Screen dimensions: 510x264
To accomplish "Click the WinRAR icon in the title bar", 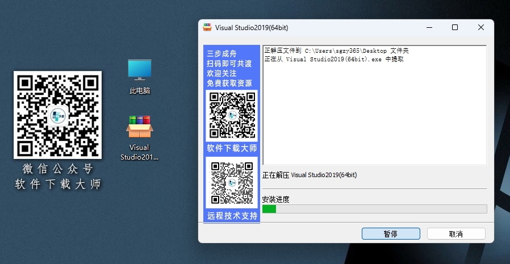I will pyautogui.click(x=207, y=28).
